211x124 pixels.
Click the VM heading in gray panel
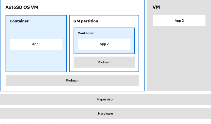(x=156, y=7)
